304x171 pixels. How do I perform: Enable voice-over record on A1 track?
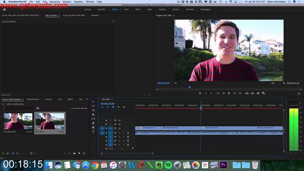[128, 133]
